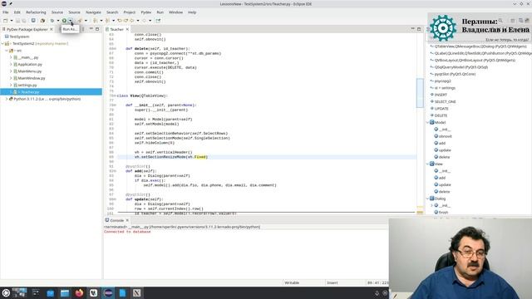Open the Debug As dropdown arrow
This screenshot has width=532, height=299.
tap(58, 21)
